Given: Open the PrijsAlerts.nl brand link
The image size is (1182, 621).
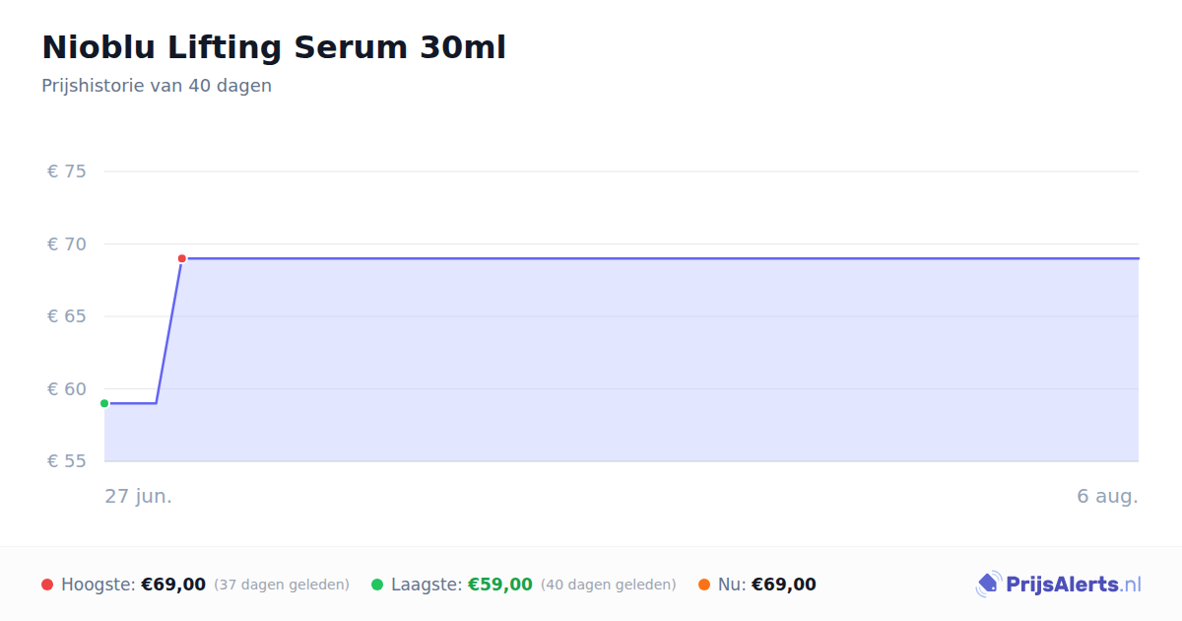Looking at the screenshot, I should click(x=1059, y=585).
